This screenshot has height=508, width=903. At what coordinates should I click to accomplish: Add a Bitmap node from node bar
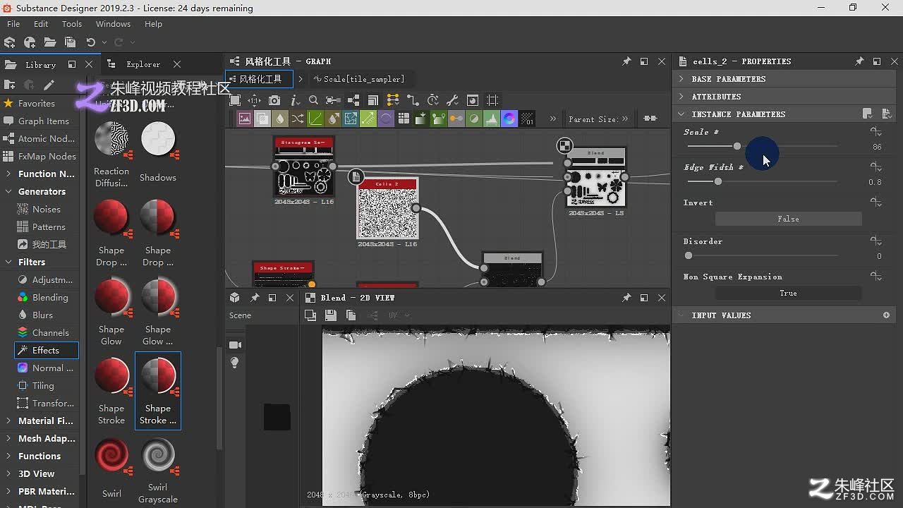click(245, 119)
